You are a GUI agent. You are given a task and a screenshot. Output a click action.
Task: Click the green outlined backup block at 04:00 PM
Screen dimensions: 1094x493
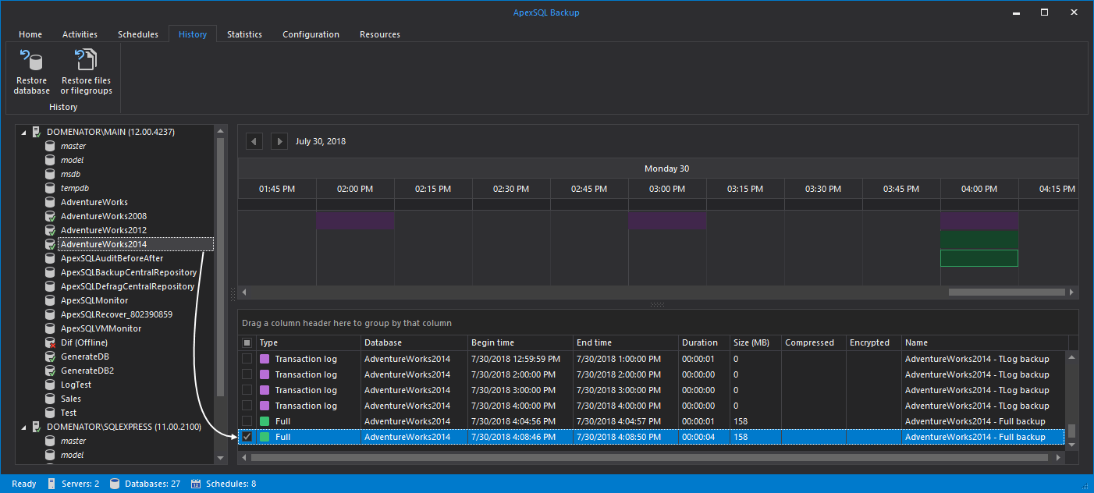(979, 258)
